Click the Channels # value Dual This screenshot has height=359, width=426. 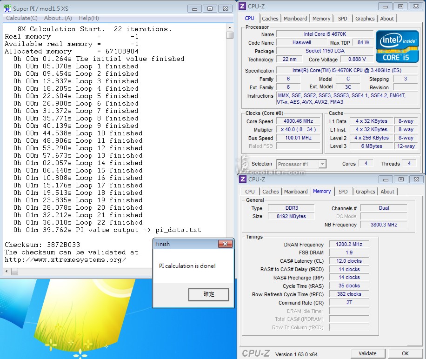384,208
